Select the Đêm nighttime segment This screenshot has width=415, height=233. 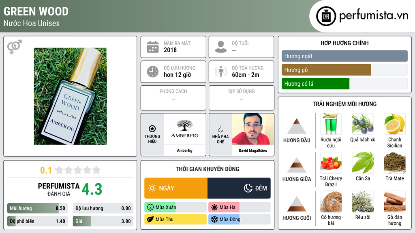tap(239, 188)
